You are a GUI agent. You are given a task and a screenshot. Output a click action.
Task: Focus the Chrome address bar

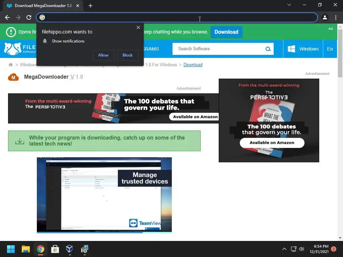click(x=177, y=17)
